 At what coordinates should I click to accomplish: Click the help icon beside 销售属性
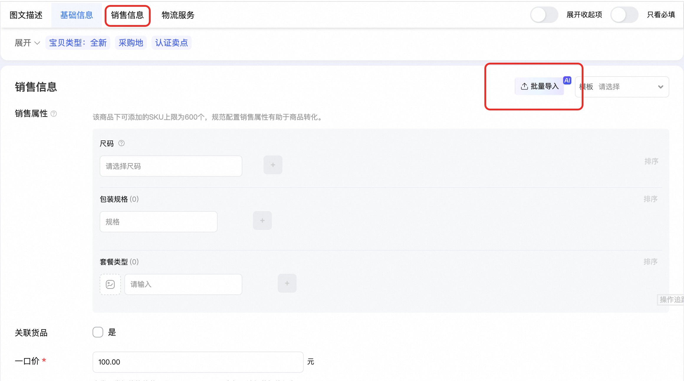click(x=54, y=114)
